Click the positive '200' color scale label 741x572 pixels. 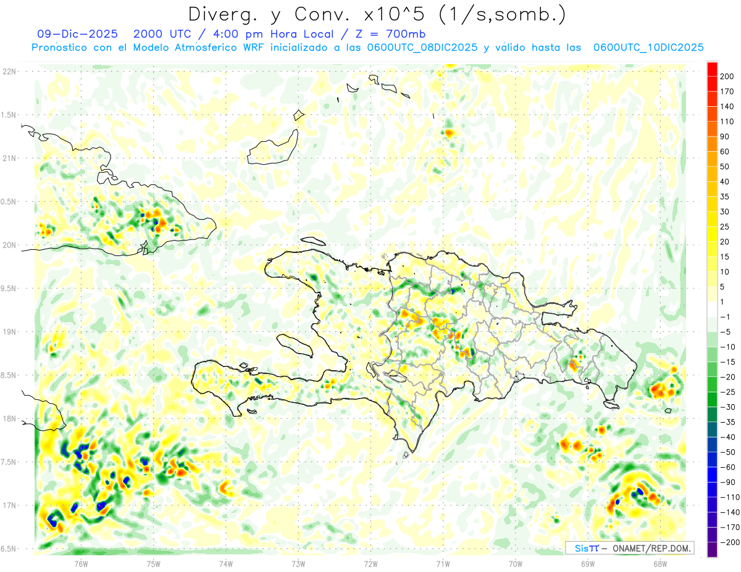(727, 76)
